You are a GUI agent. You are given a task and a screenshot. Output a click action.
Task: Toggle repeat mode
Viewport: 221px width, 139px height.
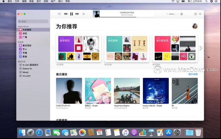tap(84, 14)
